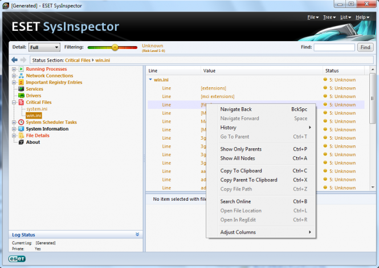Click the filtering risk slider handle
The height and width of the screenshot is (268, 379).
(115, 47)
